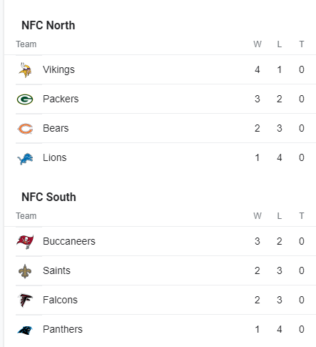The image size is (316, 347).
Task: Click the Buccaneers team logo
Action: (25, 242)
